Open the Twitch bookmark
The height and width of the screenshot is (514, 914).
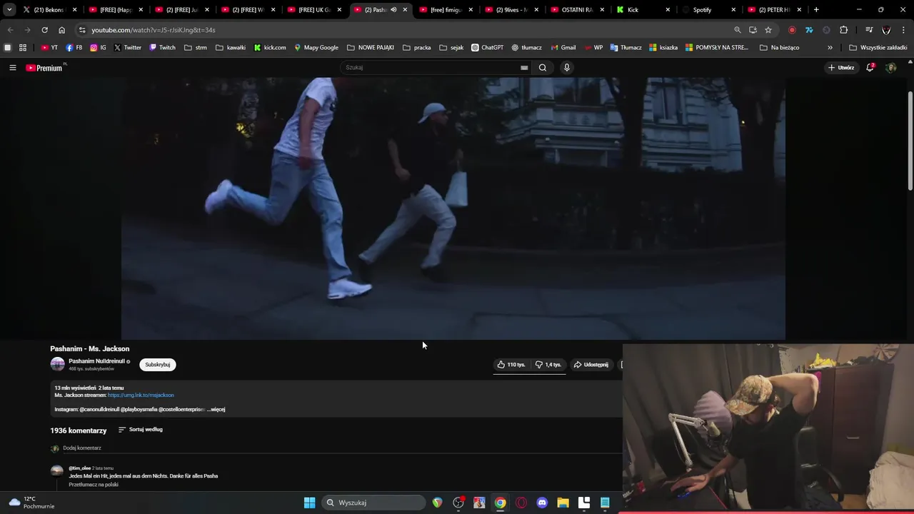162,48
